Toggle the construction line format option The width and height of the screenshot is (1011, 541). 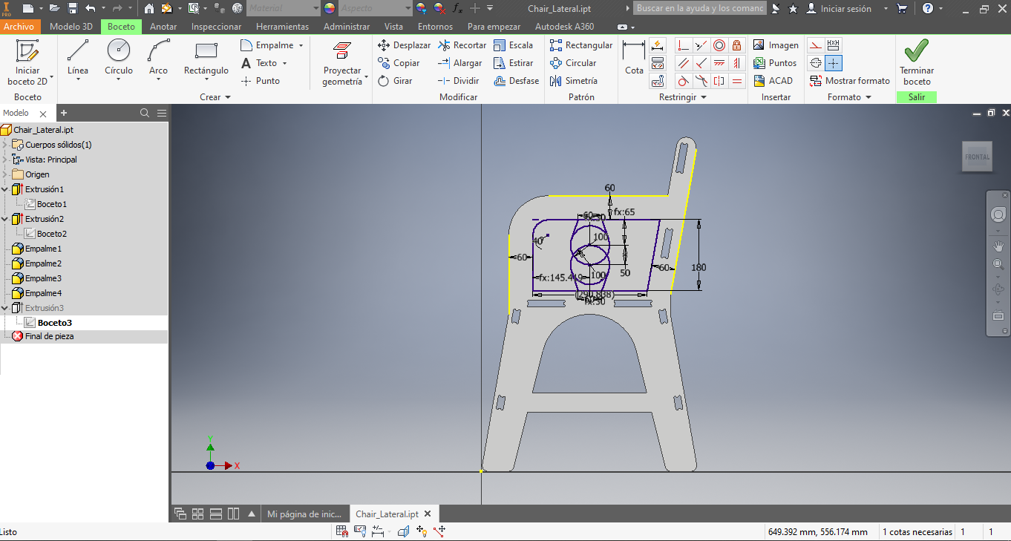(x=815, y=45)
